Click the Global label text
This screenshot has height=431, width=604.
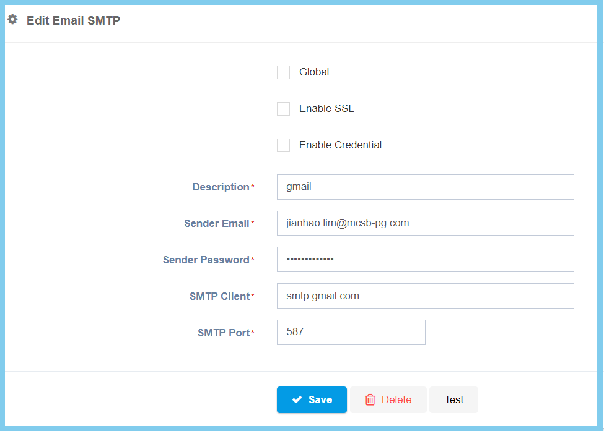pos(314,72)
